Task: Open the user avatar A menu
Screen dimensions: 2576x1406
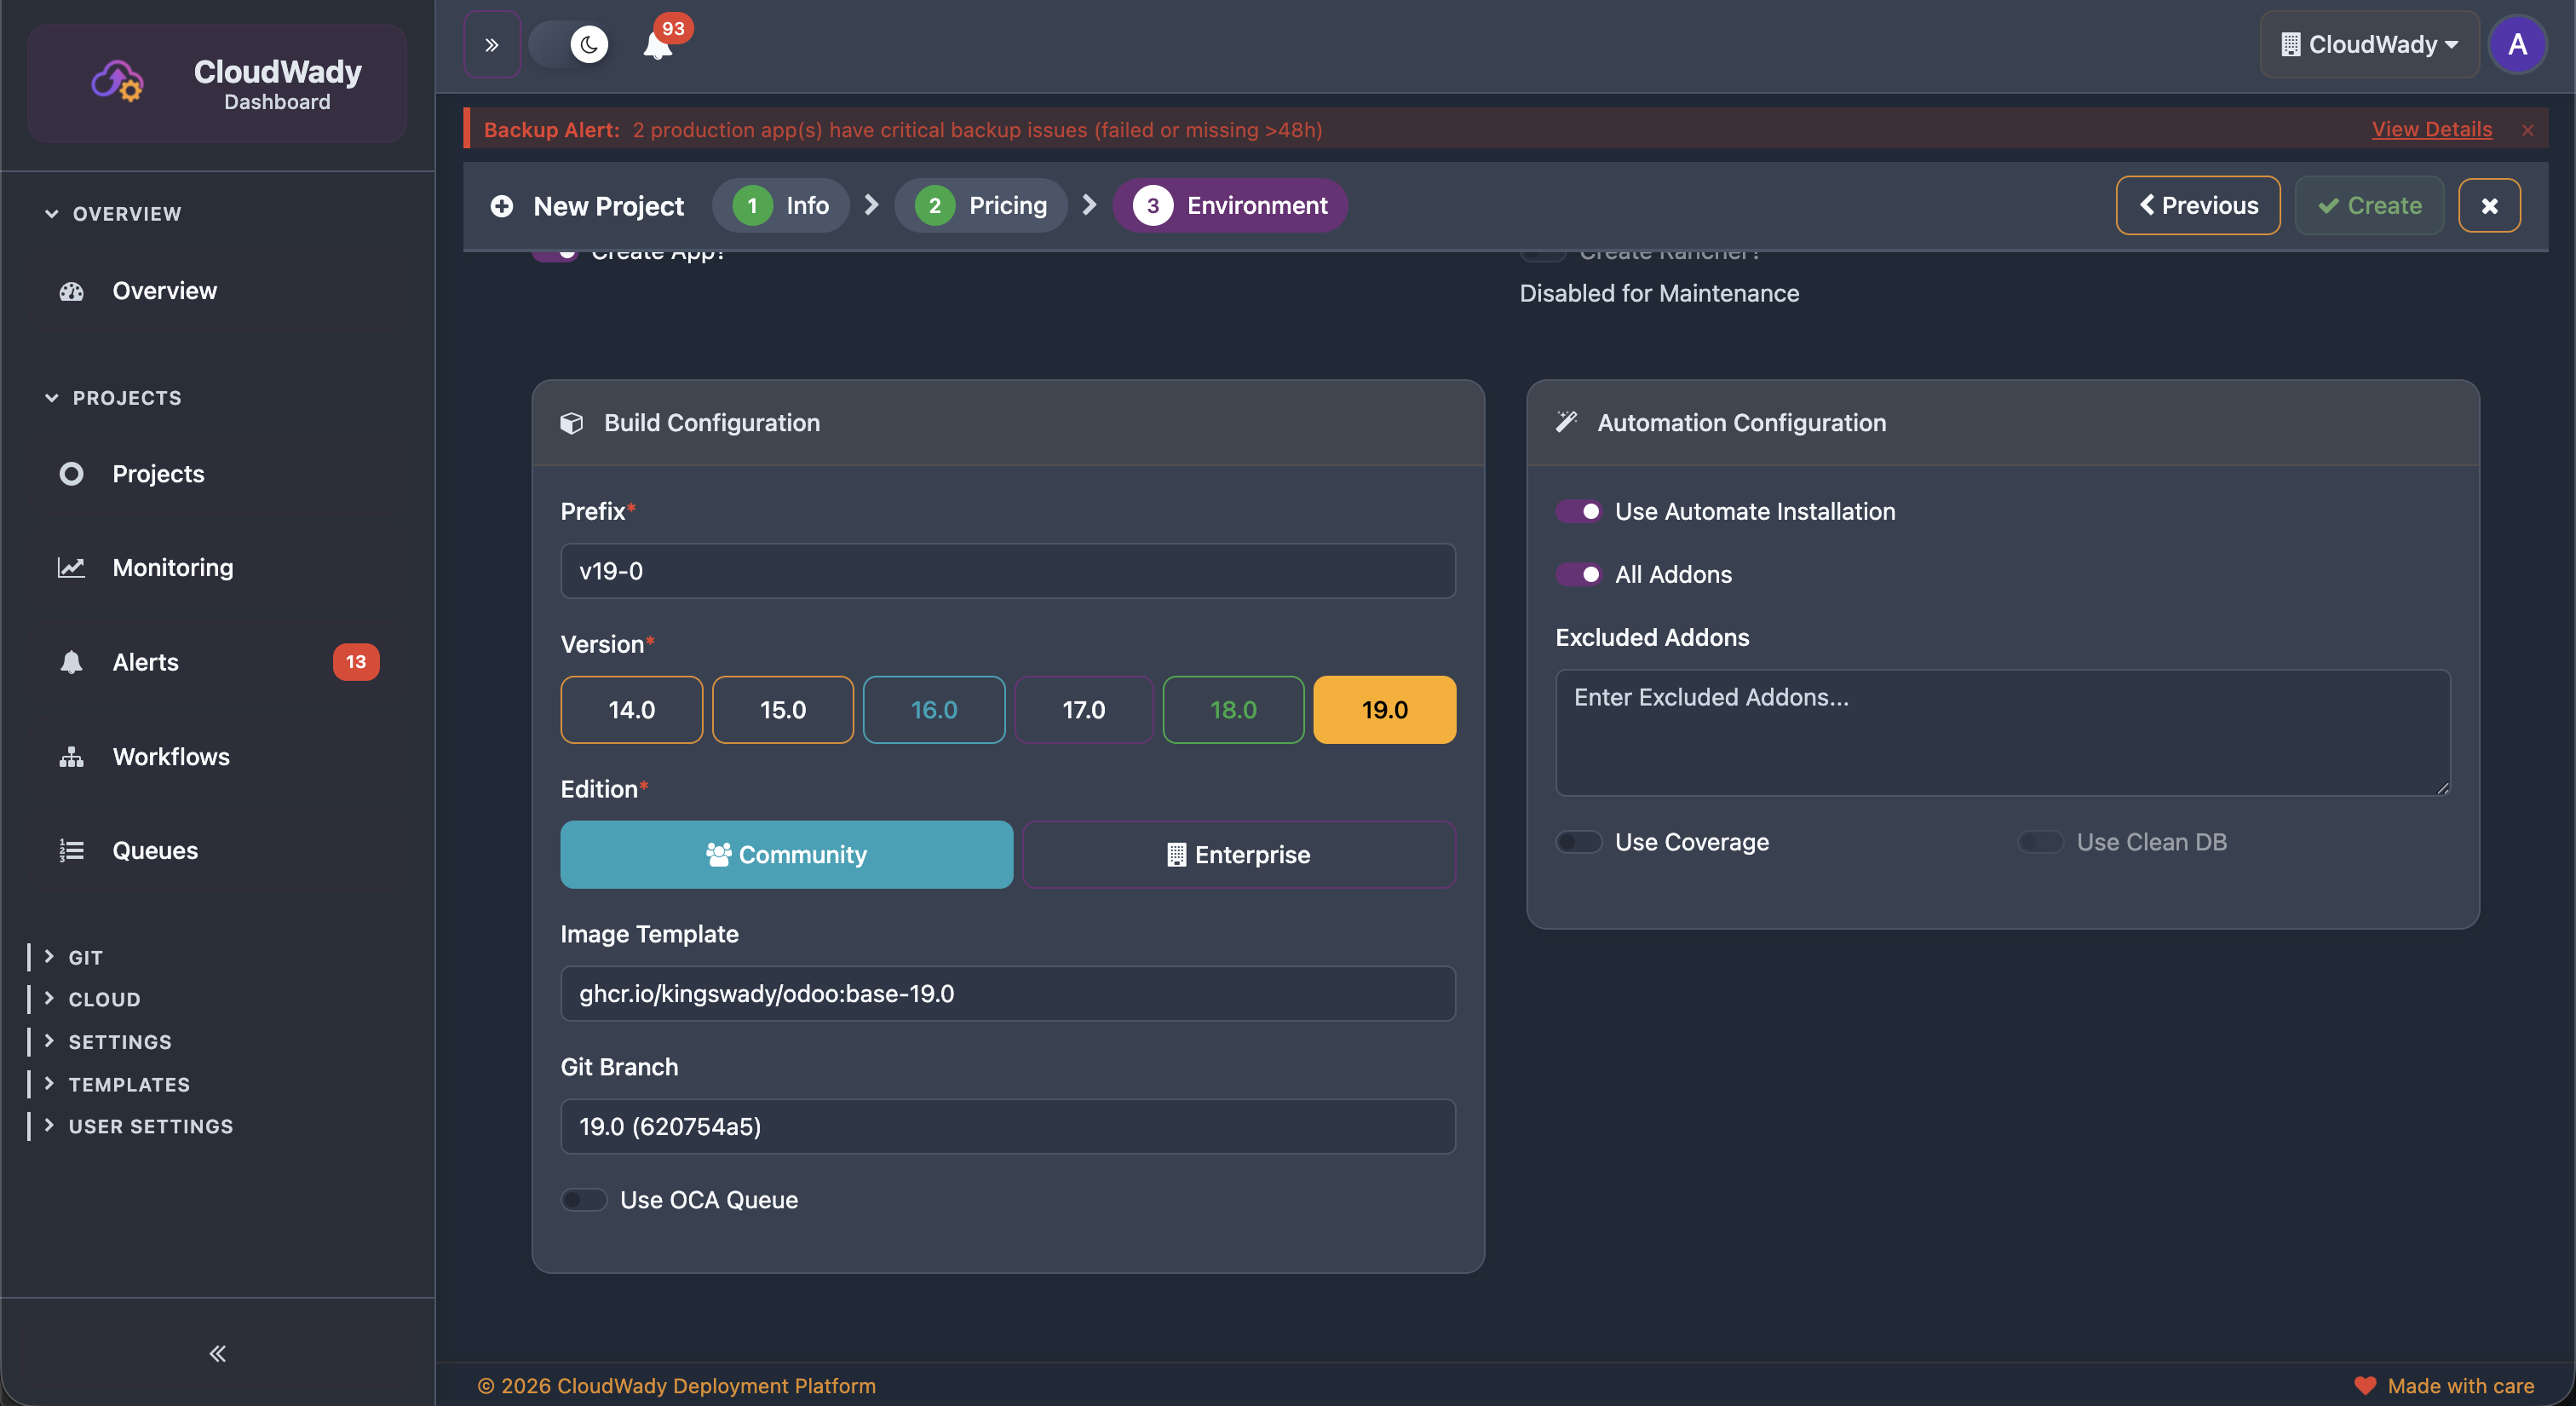Action: [2517, 45]
